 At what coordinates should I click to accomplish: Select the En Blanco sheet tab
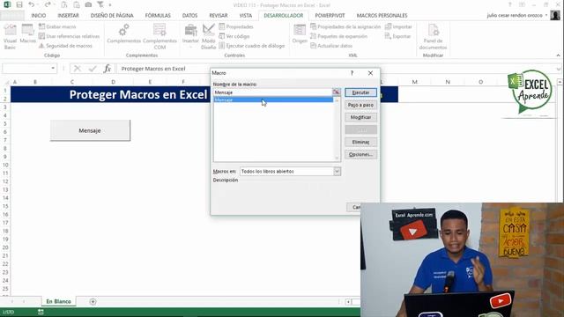pyautogui.click(x=59, y=301)
